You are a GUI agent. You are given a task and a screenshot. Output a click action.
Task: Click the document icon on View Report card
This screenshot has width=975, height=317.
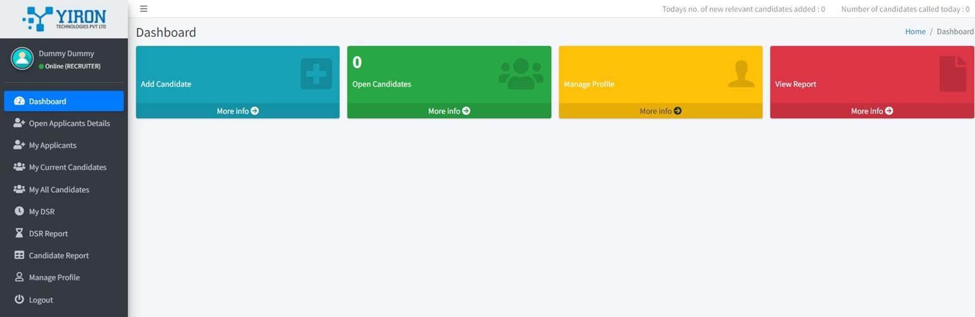pos(952,74)
